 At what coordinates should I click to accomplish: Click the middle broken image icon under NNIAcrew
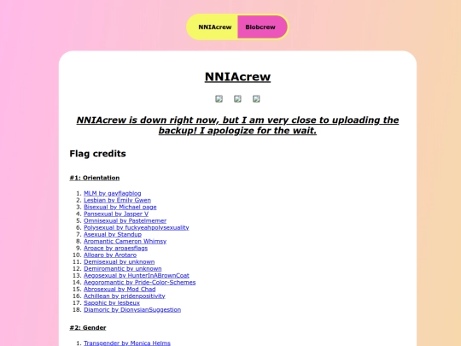237,99
